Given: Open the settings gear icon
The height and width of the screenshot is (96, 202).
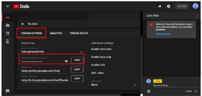Looking at the screenshot, I should tap(169, 6).
